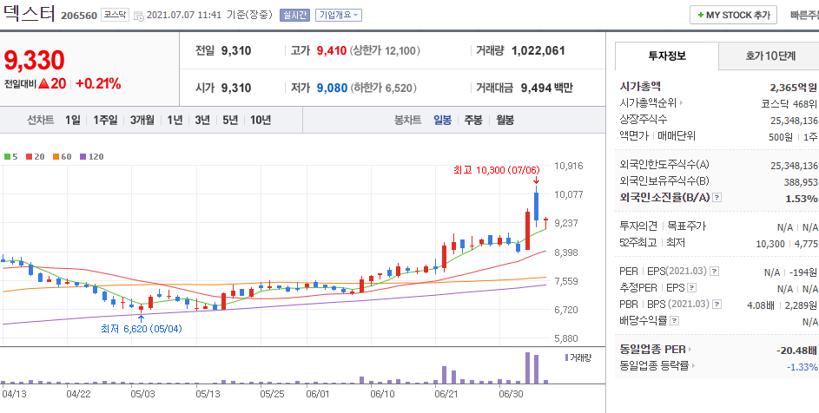Image resolution: width=819 pixels, height=413 pixels.
Task: Open 시가총액순위 link arrow
Action: 681,103
